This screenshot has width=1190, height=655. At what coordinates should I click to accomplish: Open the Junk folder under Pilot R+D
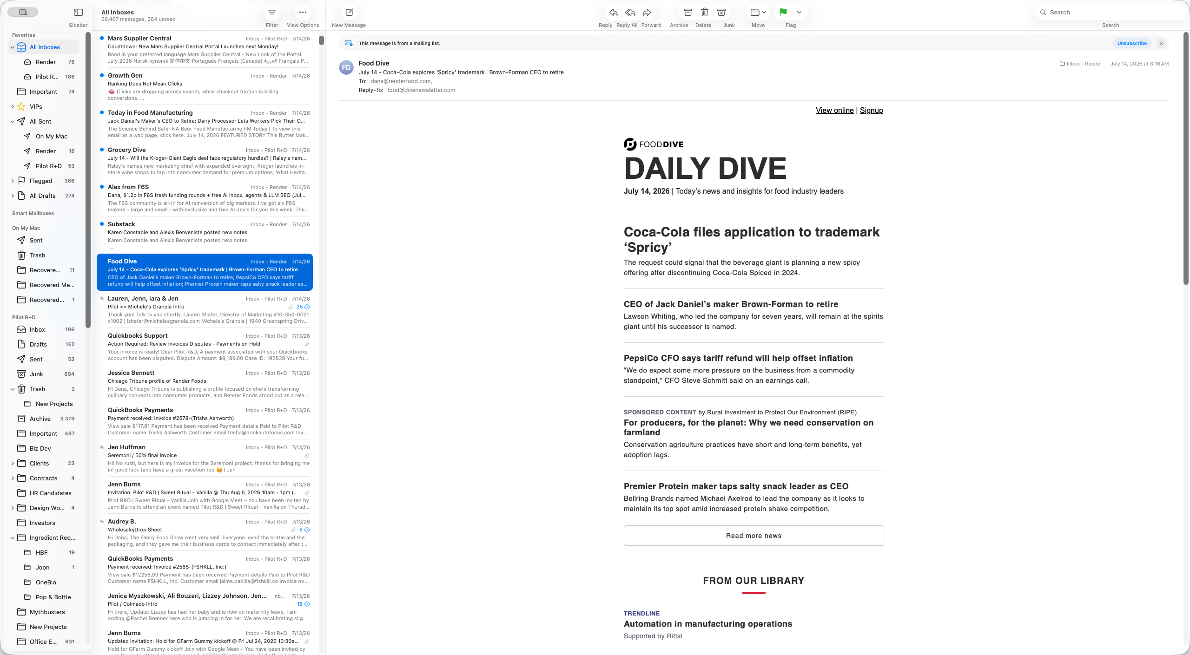point(44,374)
